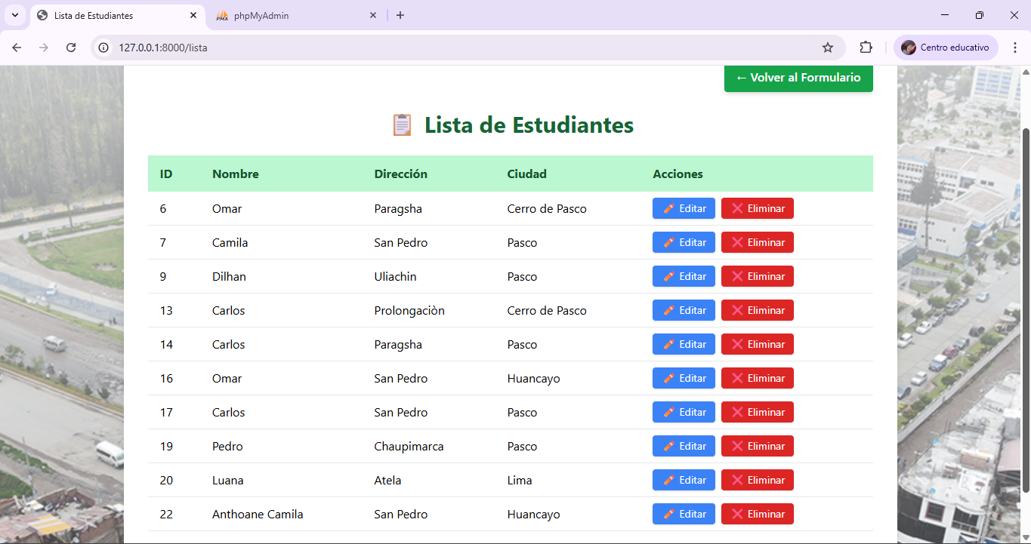
Task: Click the city cell Lima
Action: click(520, 480)
